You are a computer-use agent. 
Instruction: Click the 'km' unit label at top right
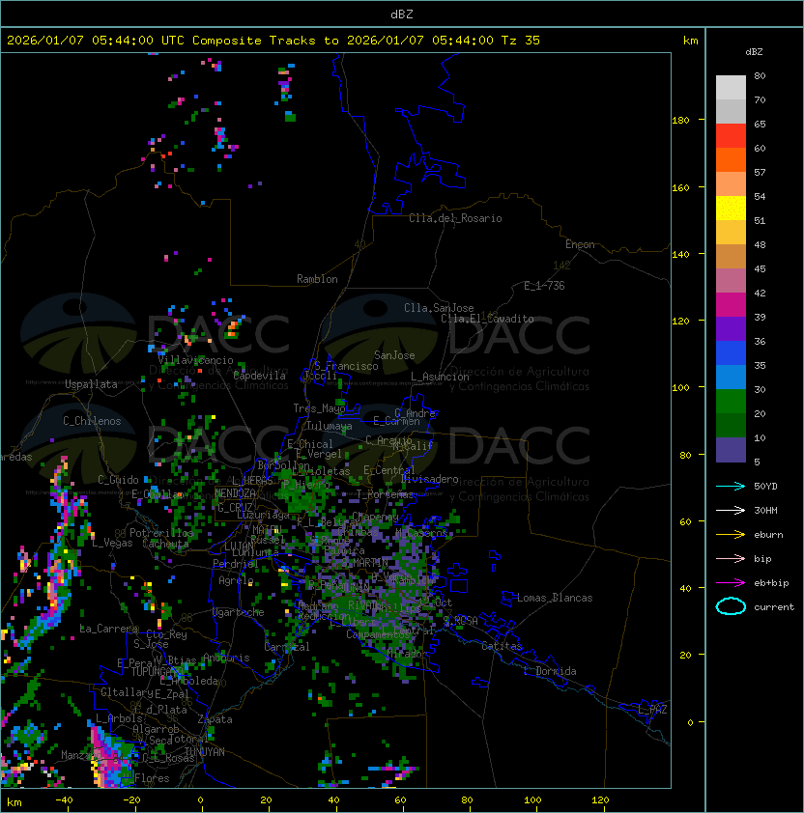point(690,41)
